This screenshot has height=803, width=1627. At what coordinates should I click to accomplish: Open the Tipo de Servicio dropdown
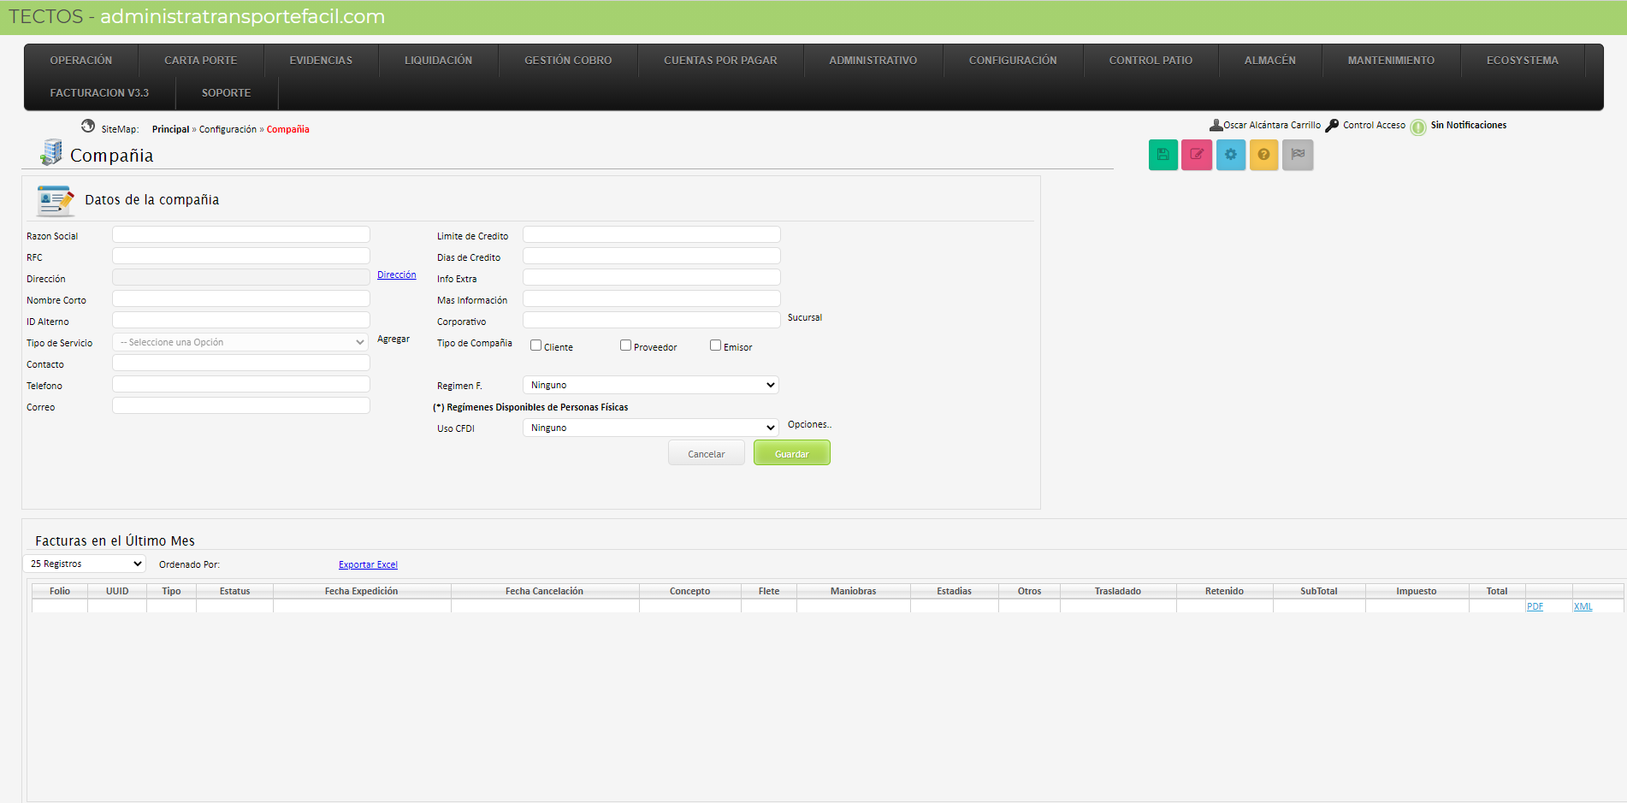[240, 342]
